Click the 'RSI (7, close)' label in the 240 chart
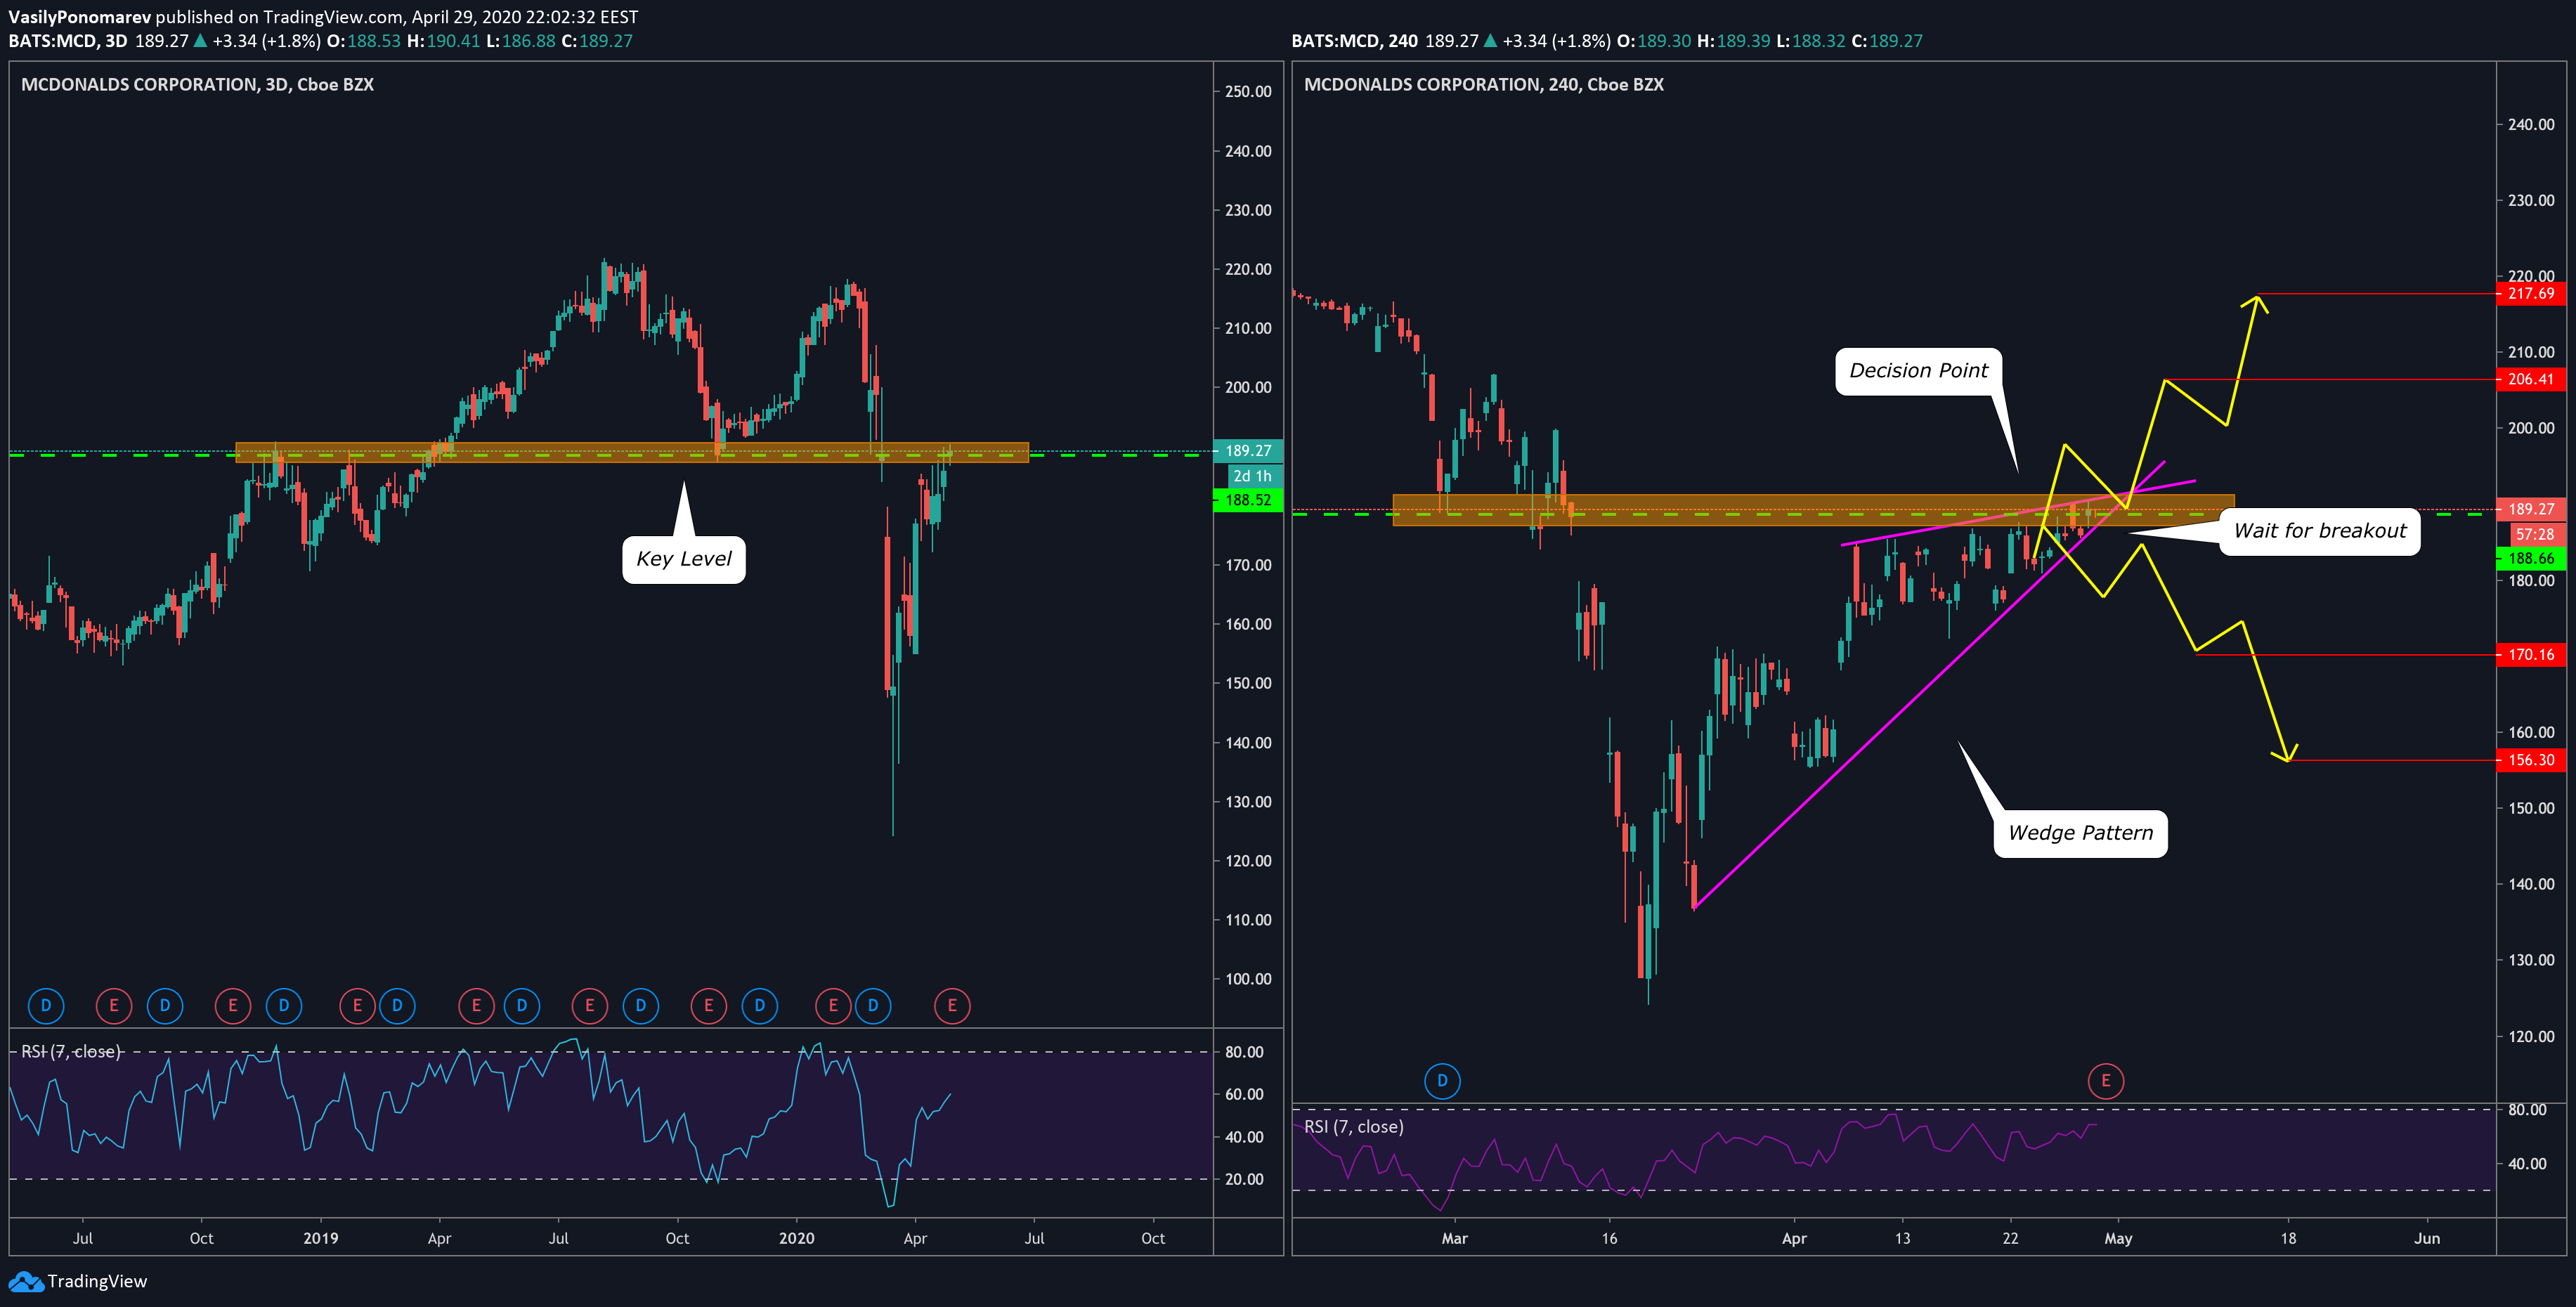Screen dimensions: 2576x1307 click(1354, 1127)
